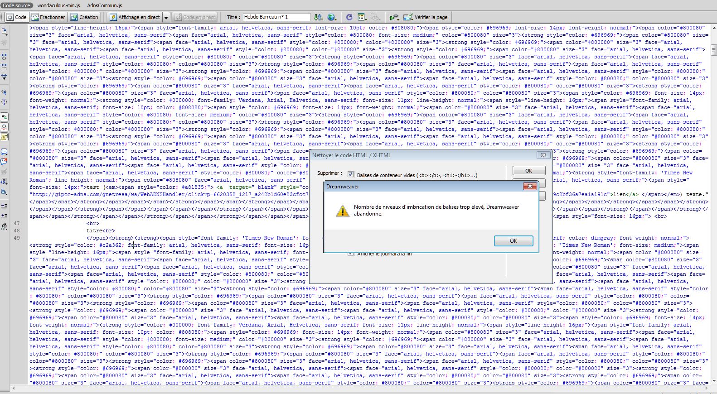Open the AdnsCommun.js related file
717x394 pixels.
(x=104, y=5)
